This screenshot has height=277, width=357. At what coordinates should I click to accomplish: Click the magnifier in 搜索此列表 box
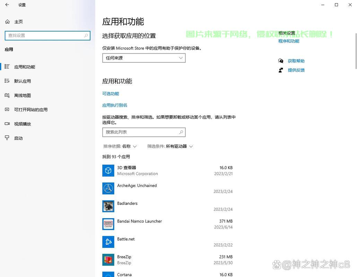[181, 132]
